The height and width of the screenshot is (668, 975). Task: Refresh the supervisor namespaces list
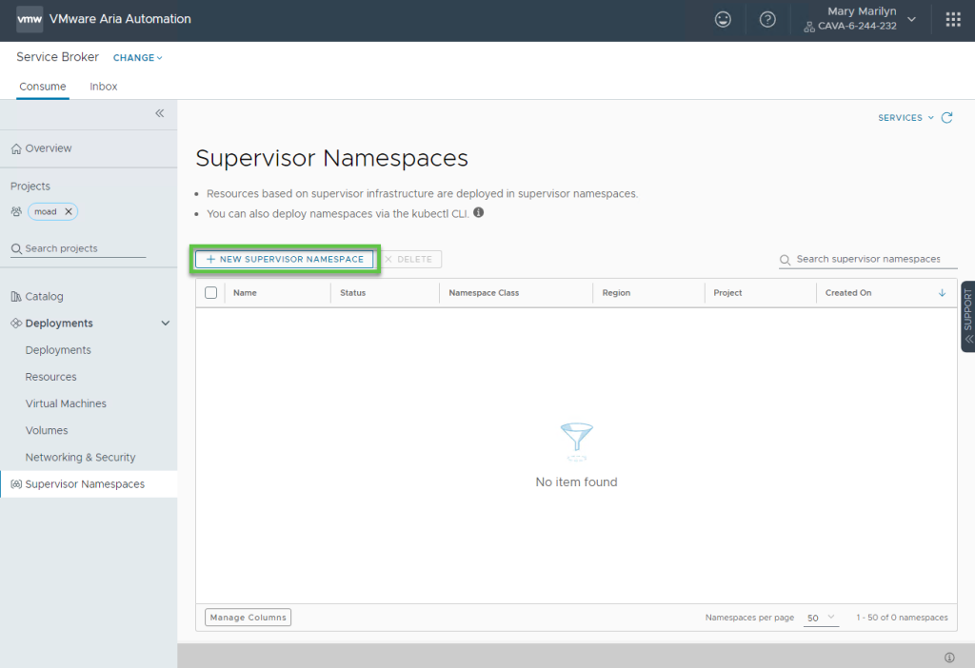946,118
